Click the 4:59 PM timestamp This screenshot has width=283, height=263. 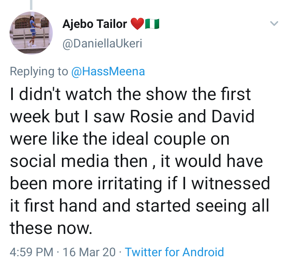[x=31, y=252]
